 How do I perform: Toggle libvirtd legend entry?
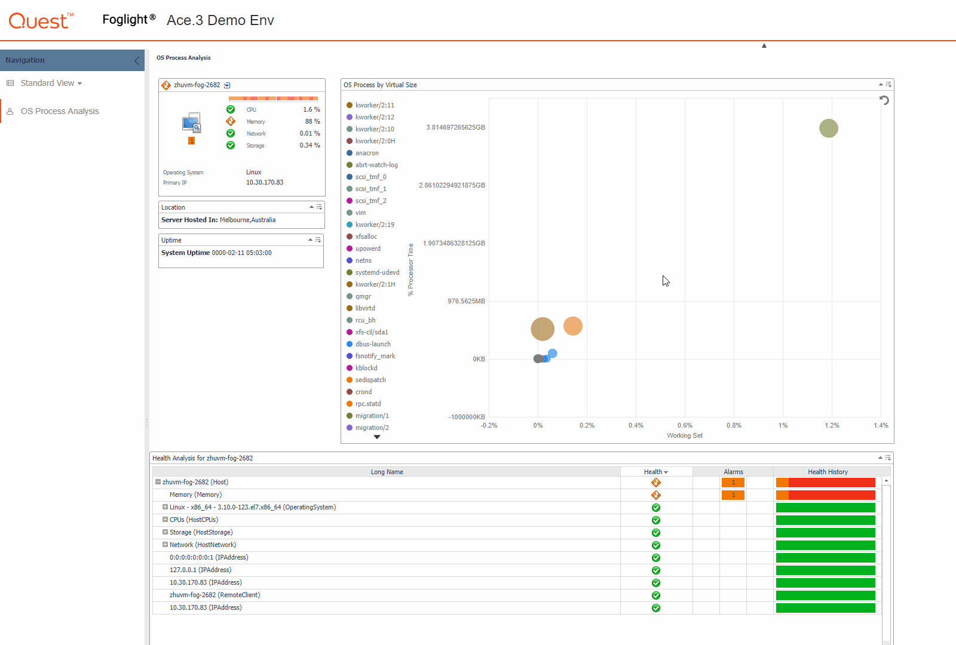tap(361, 308)
